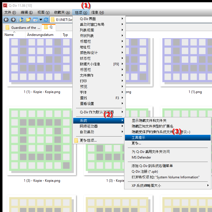
Task: Click 更多... in system submenu
Action: coord(168,143)
